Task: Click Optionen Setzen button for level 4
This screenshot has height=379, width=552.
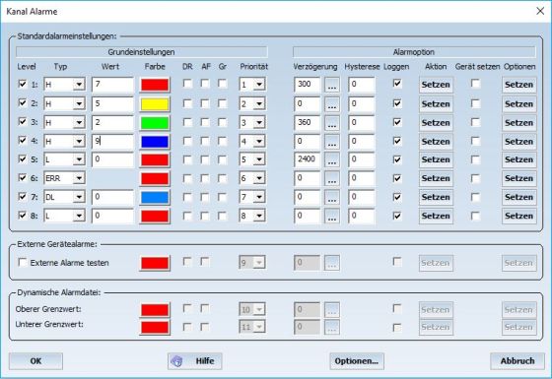Action: click(519, 142)
